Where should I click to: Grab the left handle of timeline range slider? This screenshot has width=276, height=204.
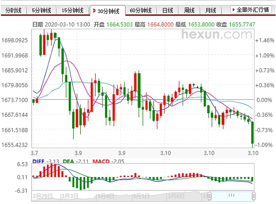coord(209,196)
